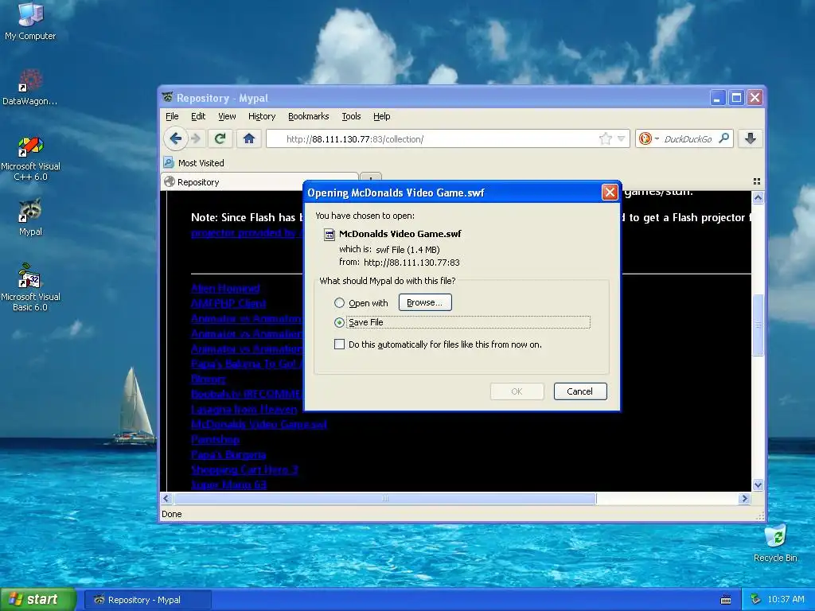The width and height of the screenshot is (815, 611).
Task: Open the Lasagna from Heaven link
Action: pyautogui.click(x=244, y=410)
